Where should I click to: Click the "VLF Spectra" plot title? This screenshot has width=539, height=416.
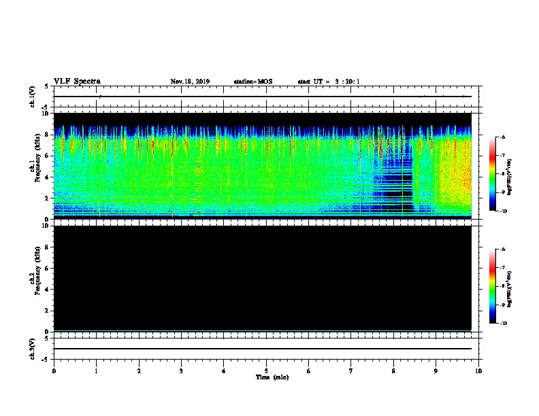(77, 82)
